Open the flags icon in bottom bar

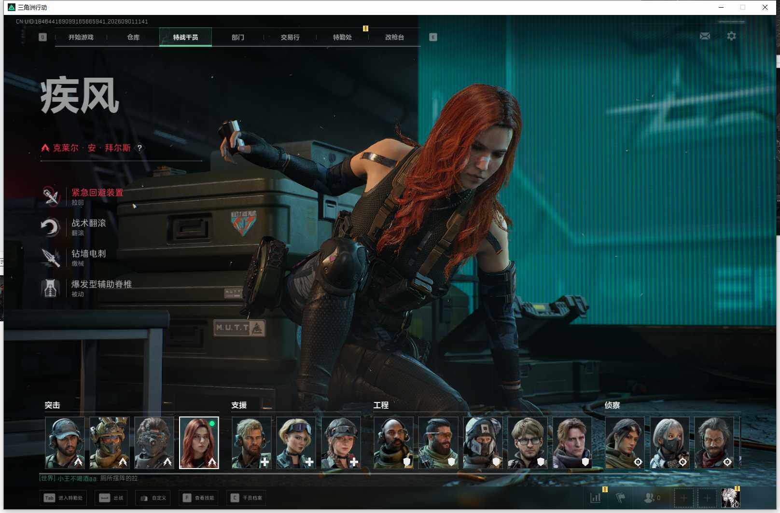coord(620,498)
